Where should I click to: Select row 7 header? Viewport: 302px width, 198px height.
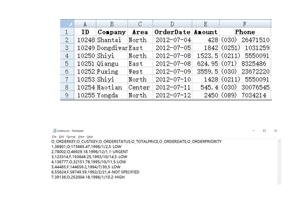click(67, 79)
